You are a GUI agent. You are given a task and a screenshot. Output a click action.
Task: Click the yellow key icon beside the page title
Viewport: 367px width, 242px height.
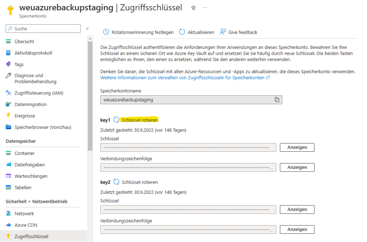[x=10, y=10]
